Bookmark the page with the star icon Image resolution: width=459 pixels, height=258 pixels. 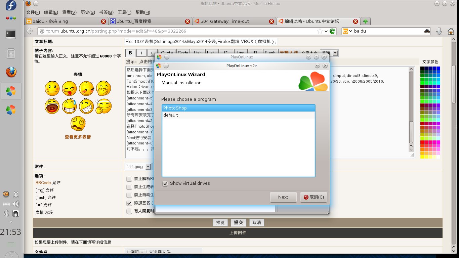click(320, 31)
